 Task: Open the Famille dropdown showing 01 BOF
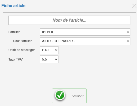(x=85, y=32)
